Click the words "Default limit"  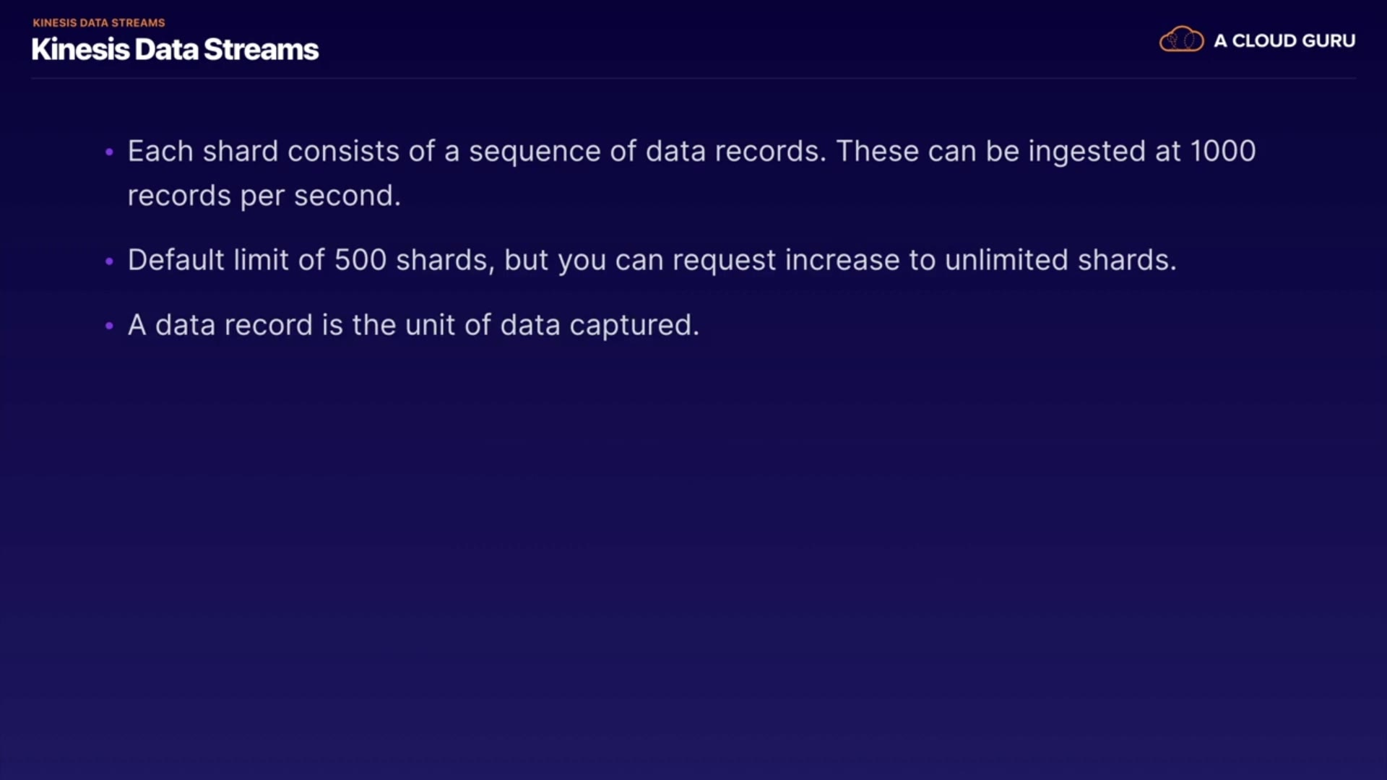212,260
